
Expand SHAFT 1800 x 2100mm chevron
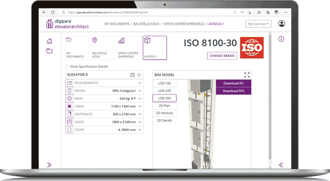point(139,122)
